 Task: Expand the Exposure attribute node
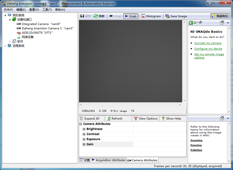[84, 139]
